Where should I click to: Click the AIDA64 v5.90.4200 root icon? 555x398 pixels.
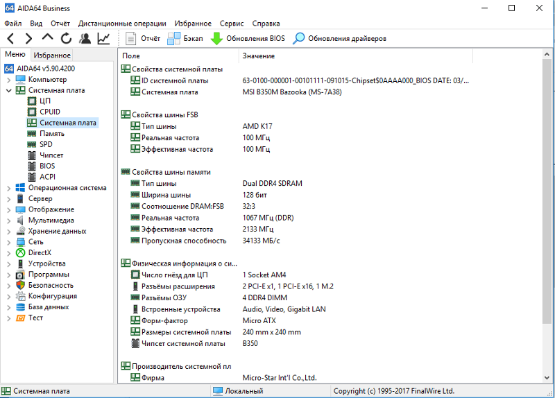pyautogui.click(x=9, y=69)
